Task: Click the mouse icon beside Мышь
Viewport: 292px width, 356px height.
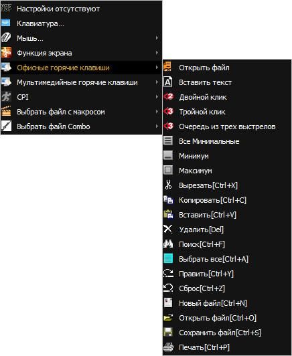Action: click(6, 38)
